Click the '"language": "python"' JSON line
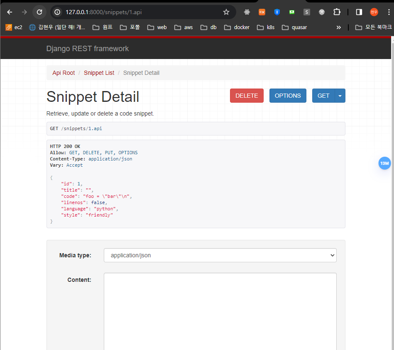Viewport: 394px width, 350px height. click(x=89, y=209)
